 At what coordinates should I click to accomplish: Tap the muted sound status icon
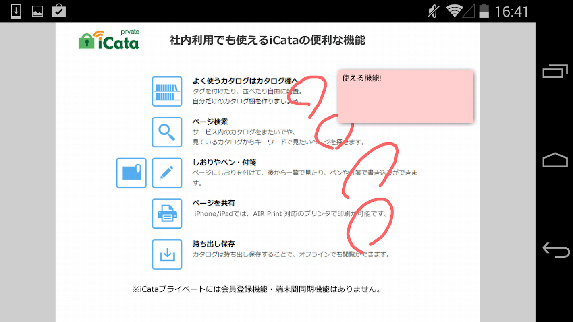(433, 11)
